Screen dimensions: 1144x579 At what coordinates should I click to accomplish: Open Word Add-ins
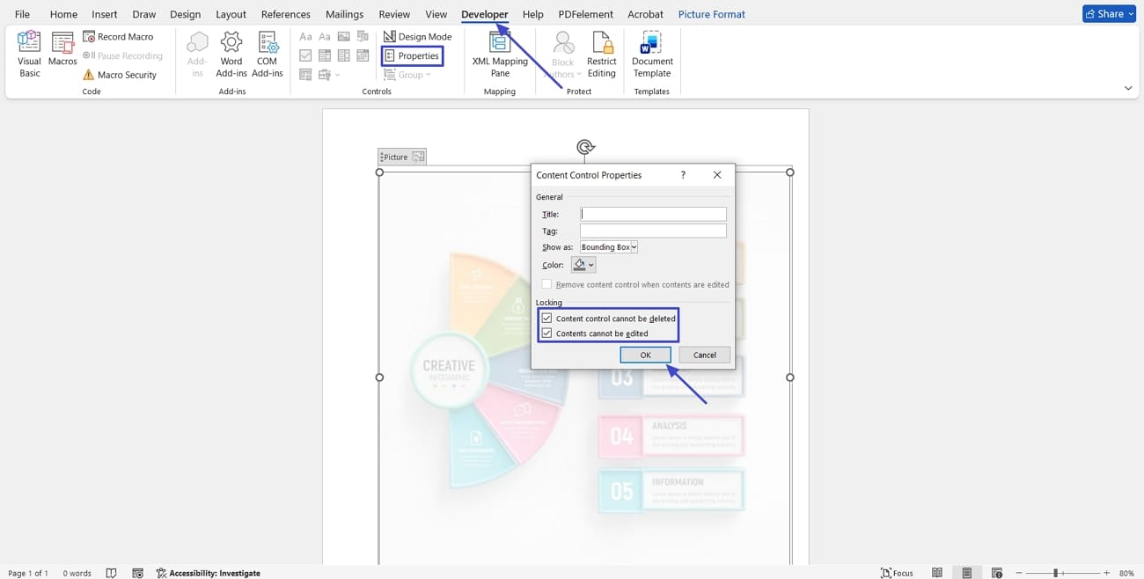231,55
